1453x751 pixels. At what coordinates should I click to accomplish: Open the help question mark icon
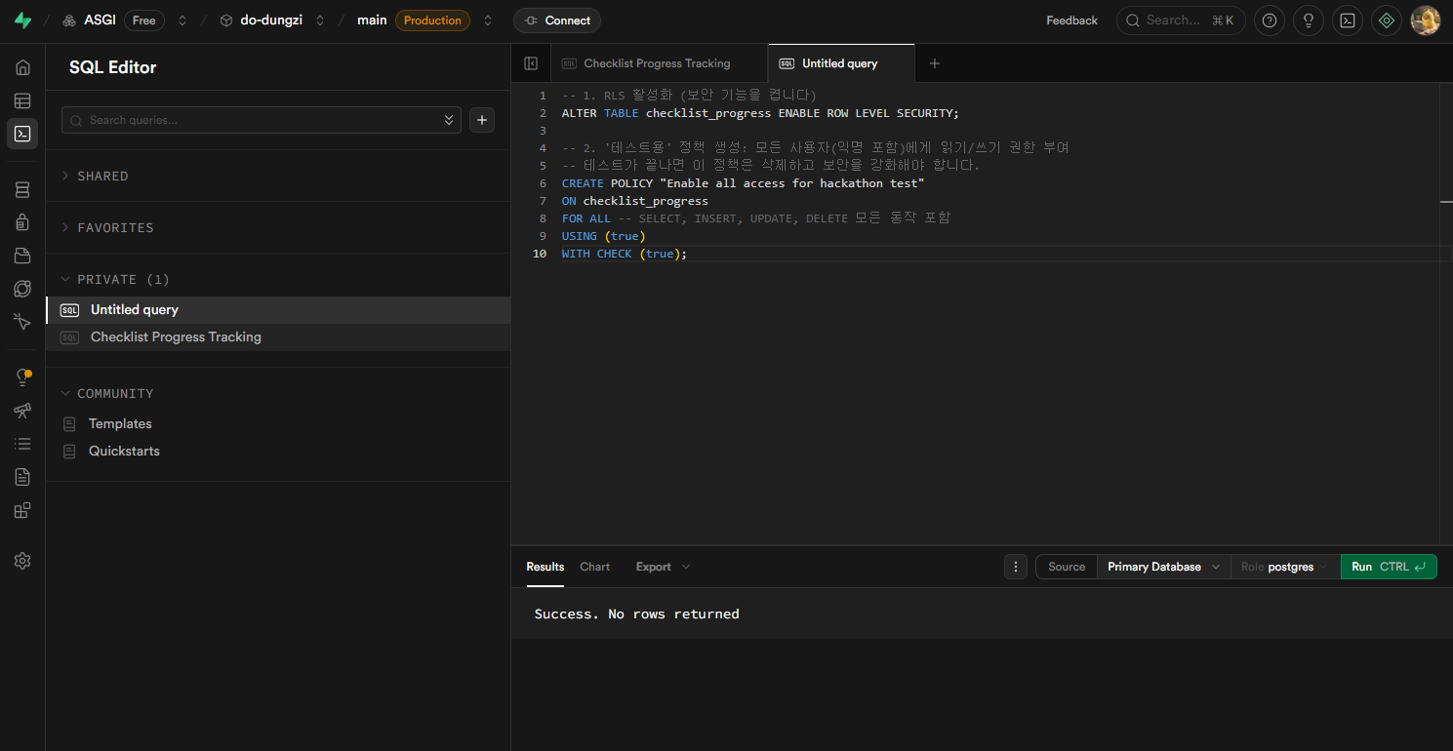[x=1269, y=20]
